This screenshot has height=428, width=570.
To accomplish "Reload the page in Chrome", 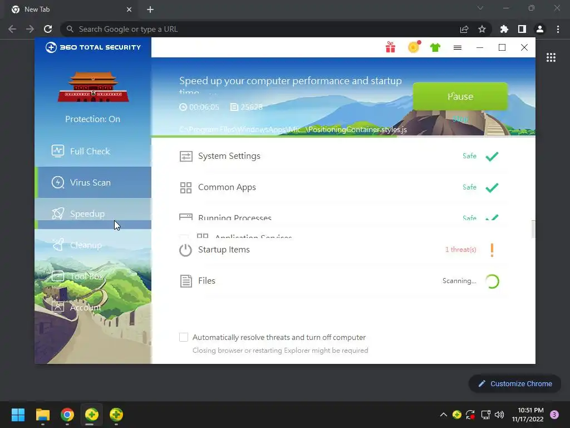I will tap(48, 29).
